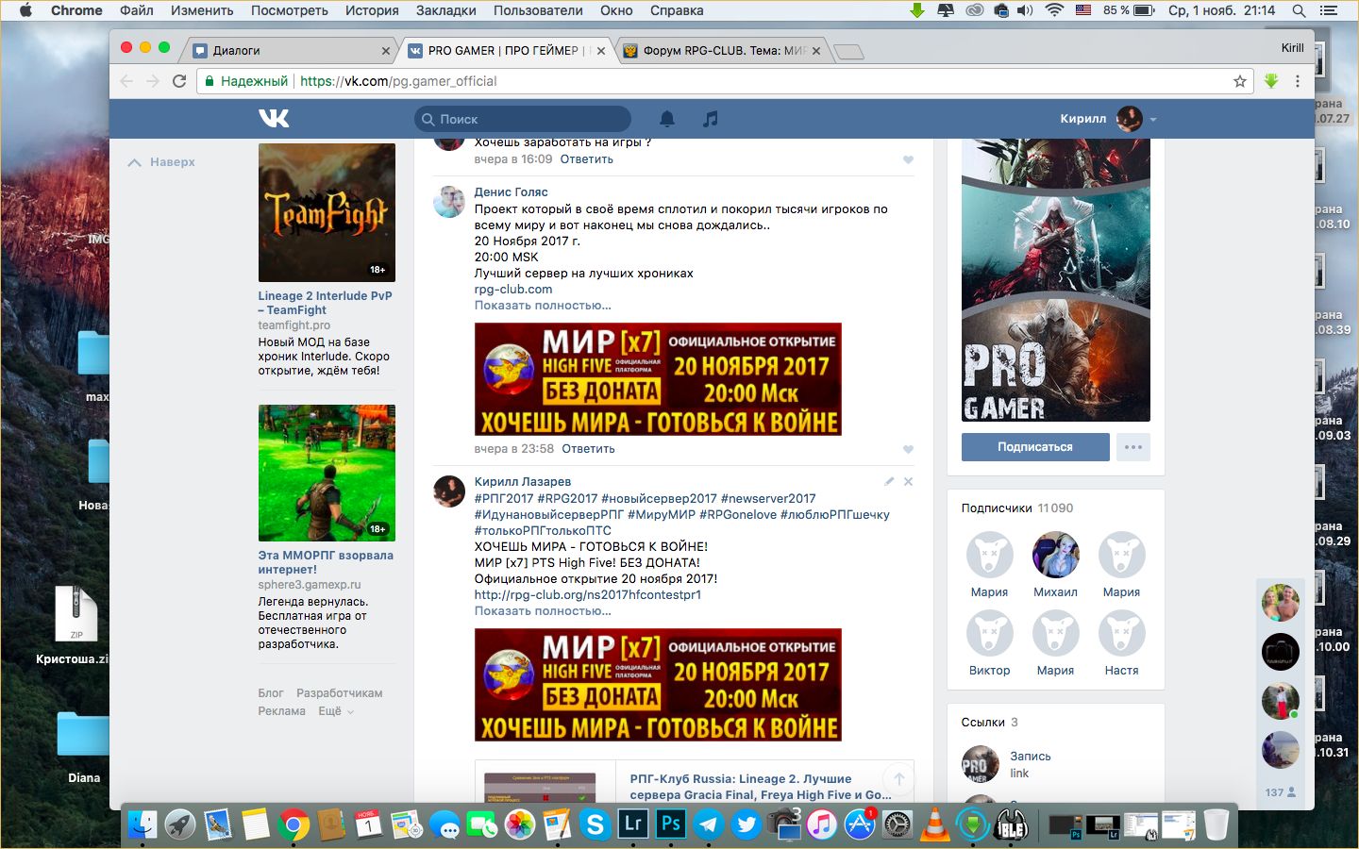
Task: Open System Preferences from the Dock
Action: [x=898, y=824]
